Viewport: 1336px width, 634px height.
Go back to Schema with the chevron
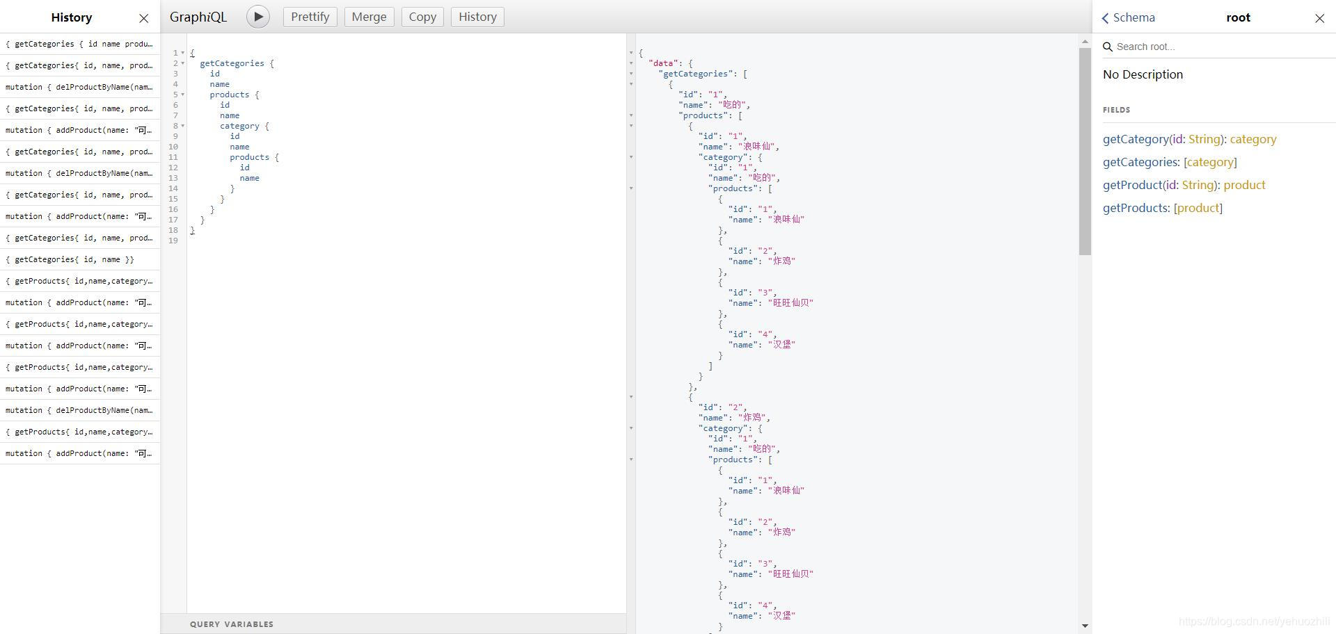tap(1128, 17)
